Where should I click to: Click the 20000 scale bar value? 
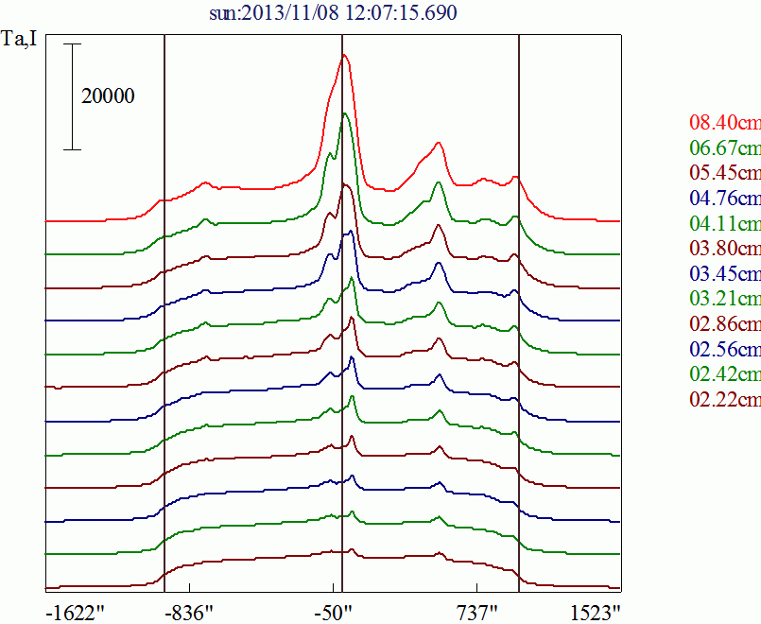(108, 96)
